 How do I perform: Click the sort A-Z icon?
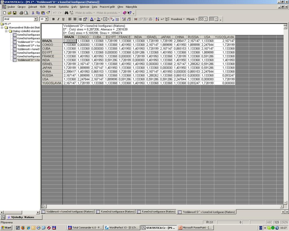[x=157, y=19]
